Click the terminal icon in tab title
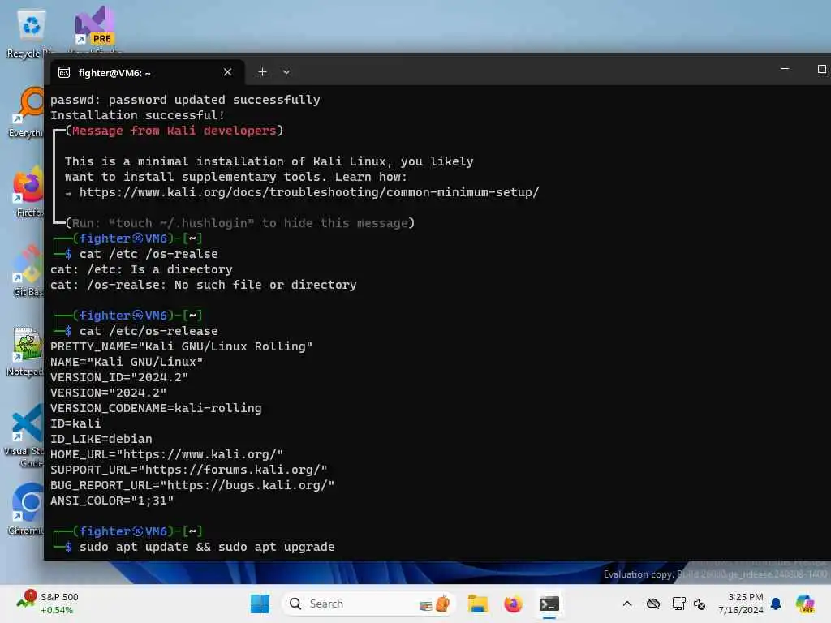The width and height of the screenshot is (831, 623). click(64, 72)
